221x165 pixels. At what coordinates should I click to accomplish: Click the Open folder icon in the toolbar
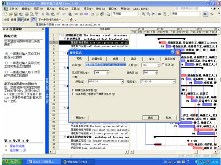tap(11, 14)
